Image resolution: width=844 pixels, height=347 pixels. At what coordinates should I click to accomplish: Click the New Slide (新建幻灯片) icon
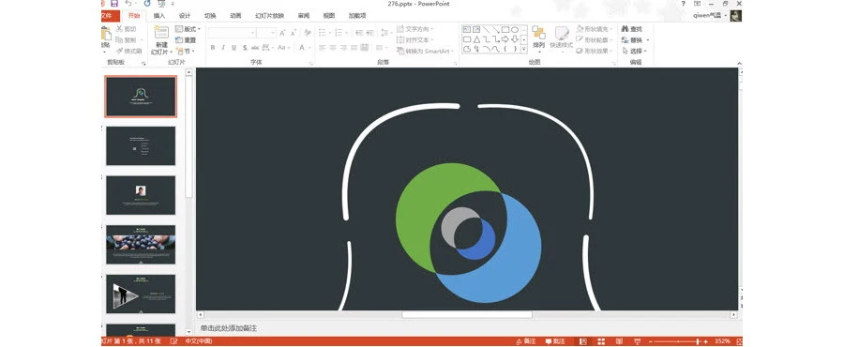161,33
